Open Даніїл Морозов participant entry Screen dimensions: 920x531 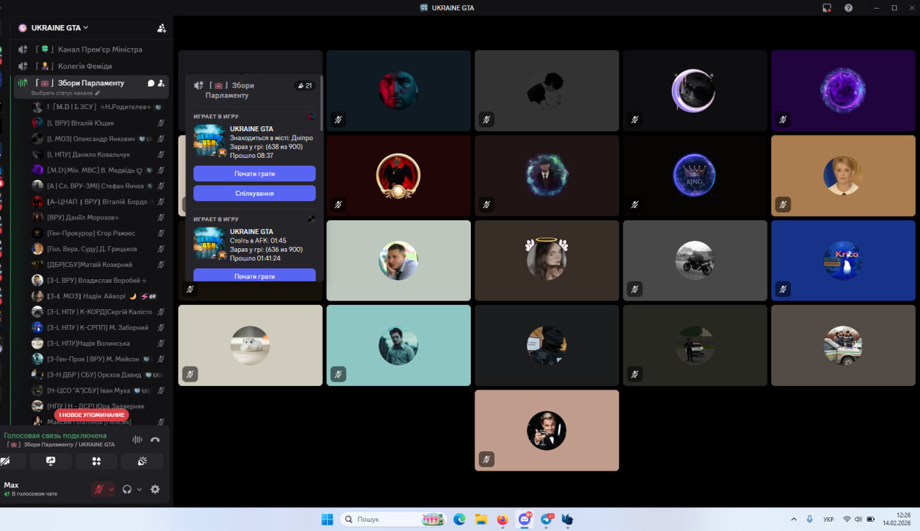pos(98,217)
